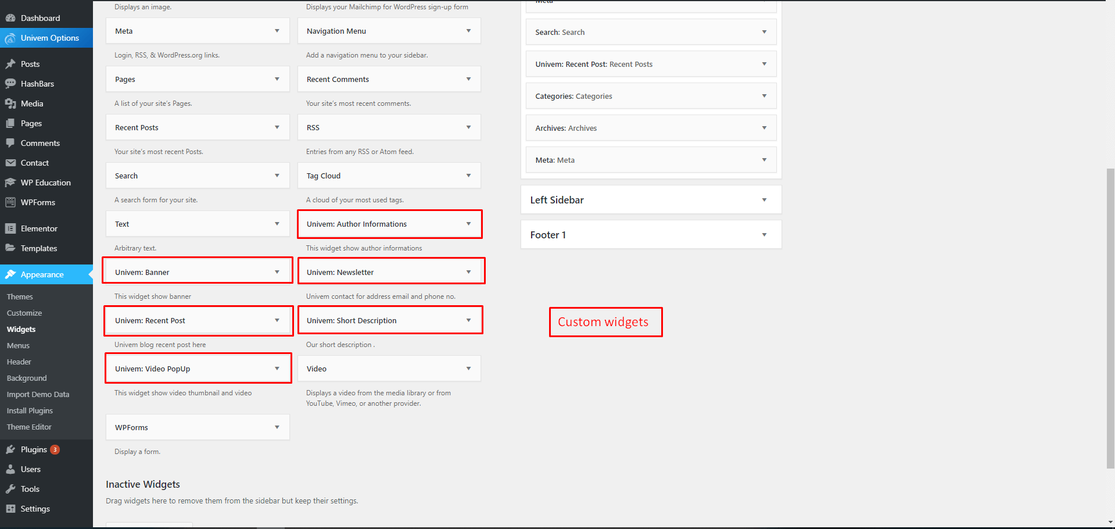Click 'This widget show author informations' text
Screen dimensions: 1115x529
click(364, 248)
